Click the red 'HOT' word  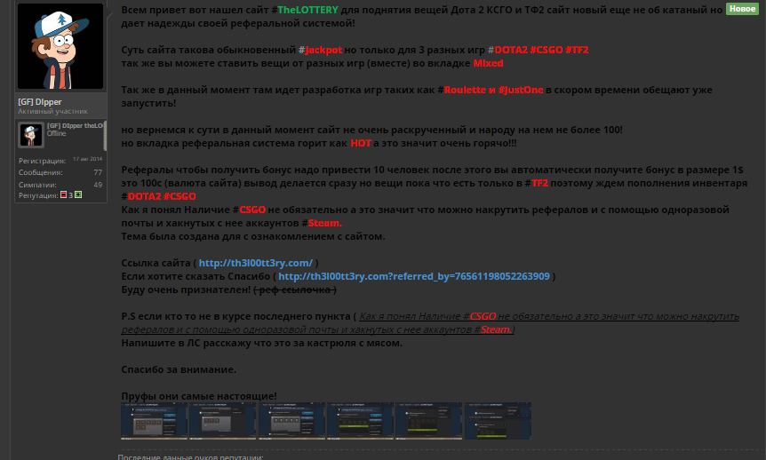(361, 143)
